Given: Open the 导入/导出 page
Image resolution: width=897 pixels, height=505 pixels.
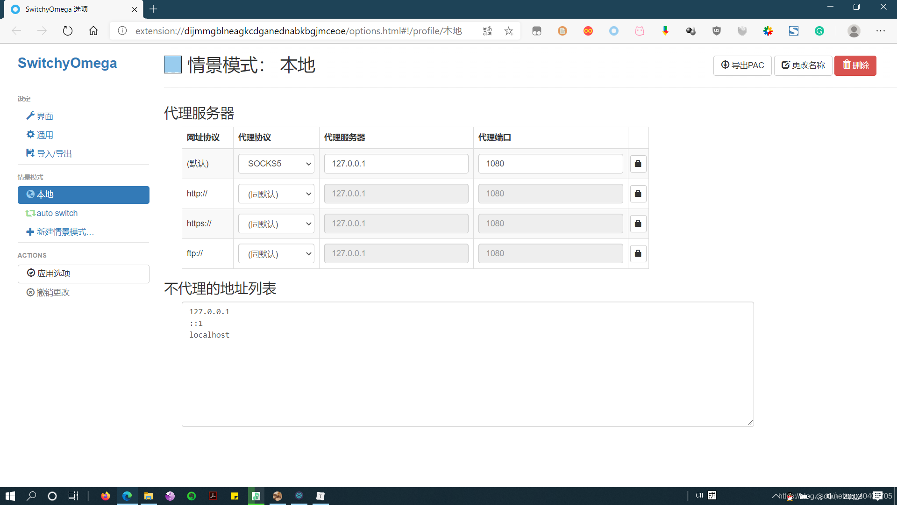Looking at the screenshot, I should point(50,153).
